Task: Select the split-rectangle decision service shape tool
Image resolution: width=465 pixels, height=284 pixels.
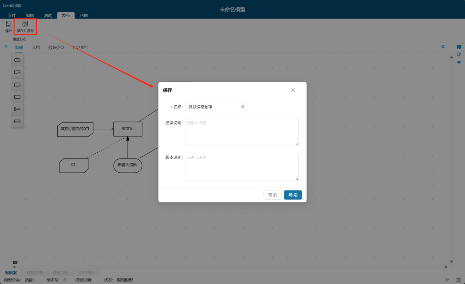Action: click(17, 121)
